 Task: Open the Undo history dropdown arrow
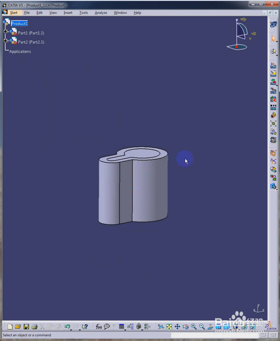tap(71, 330)
